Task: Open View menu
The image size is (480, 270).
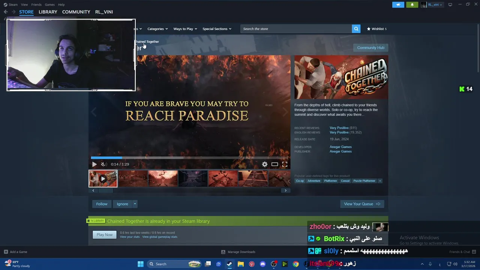Action: pos(24,4)
